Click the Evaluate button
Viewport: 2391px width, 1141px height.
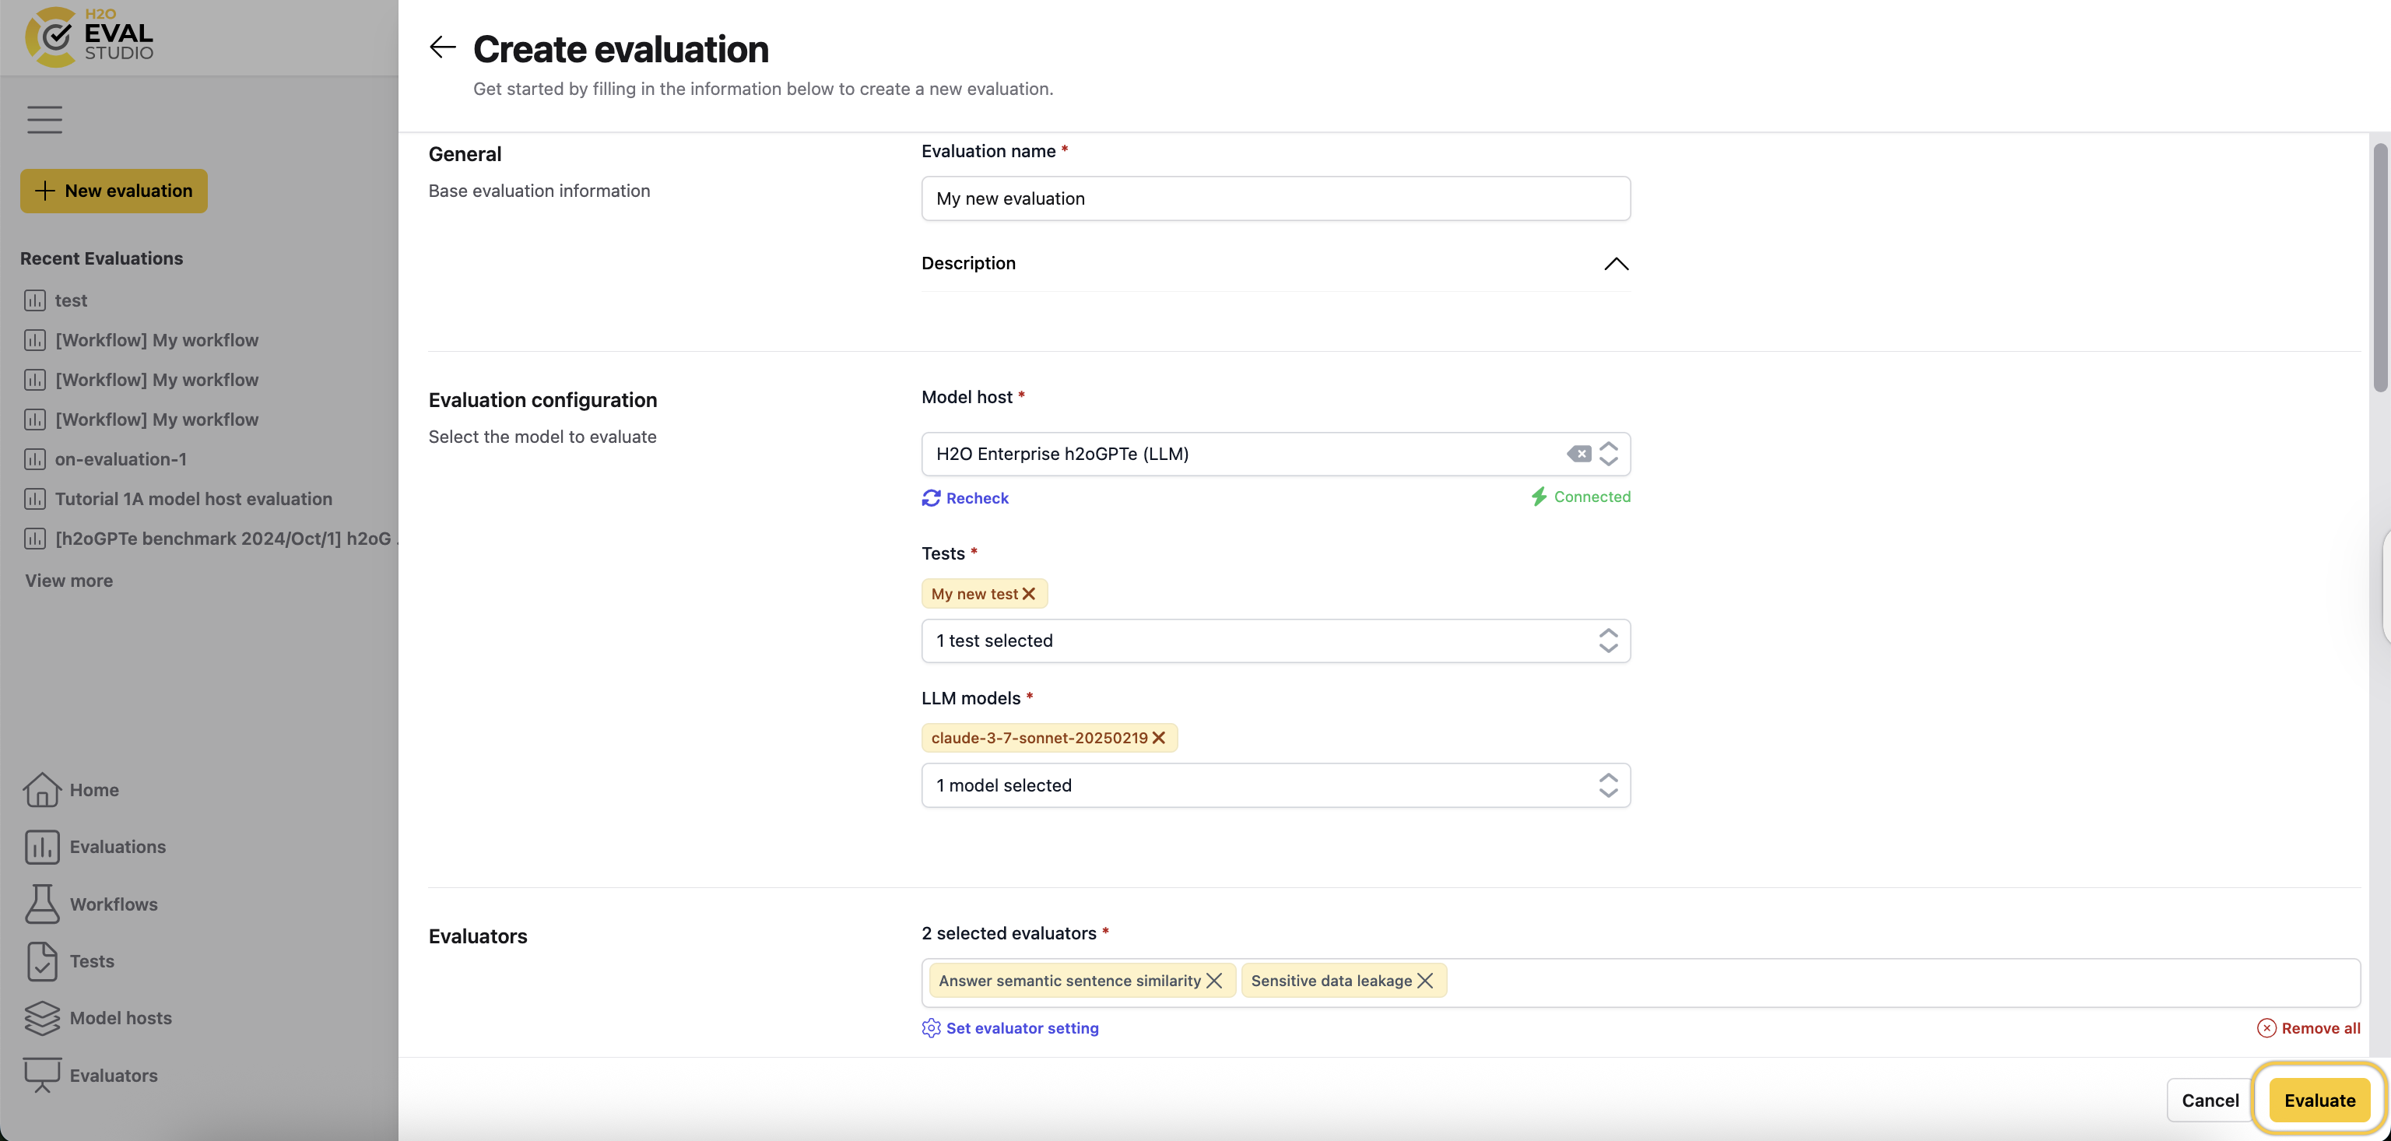pyautogui.click(x=2319, y=1099)
